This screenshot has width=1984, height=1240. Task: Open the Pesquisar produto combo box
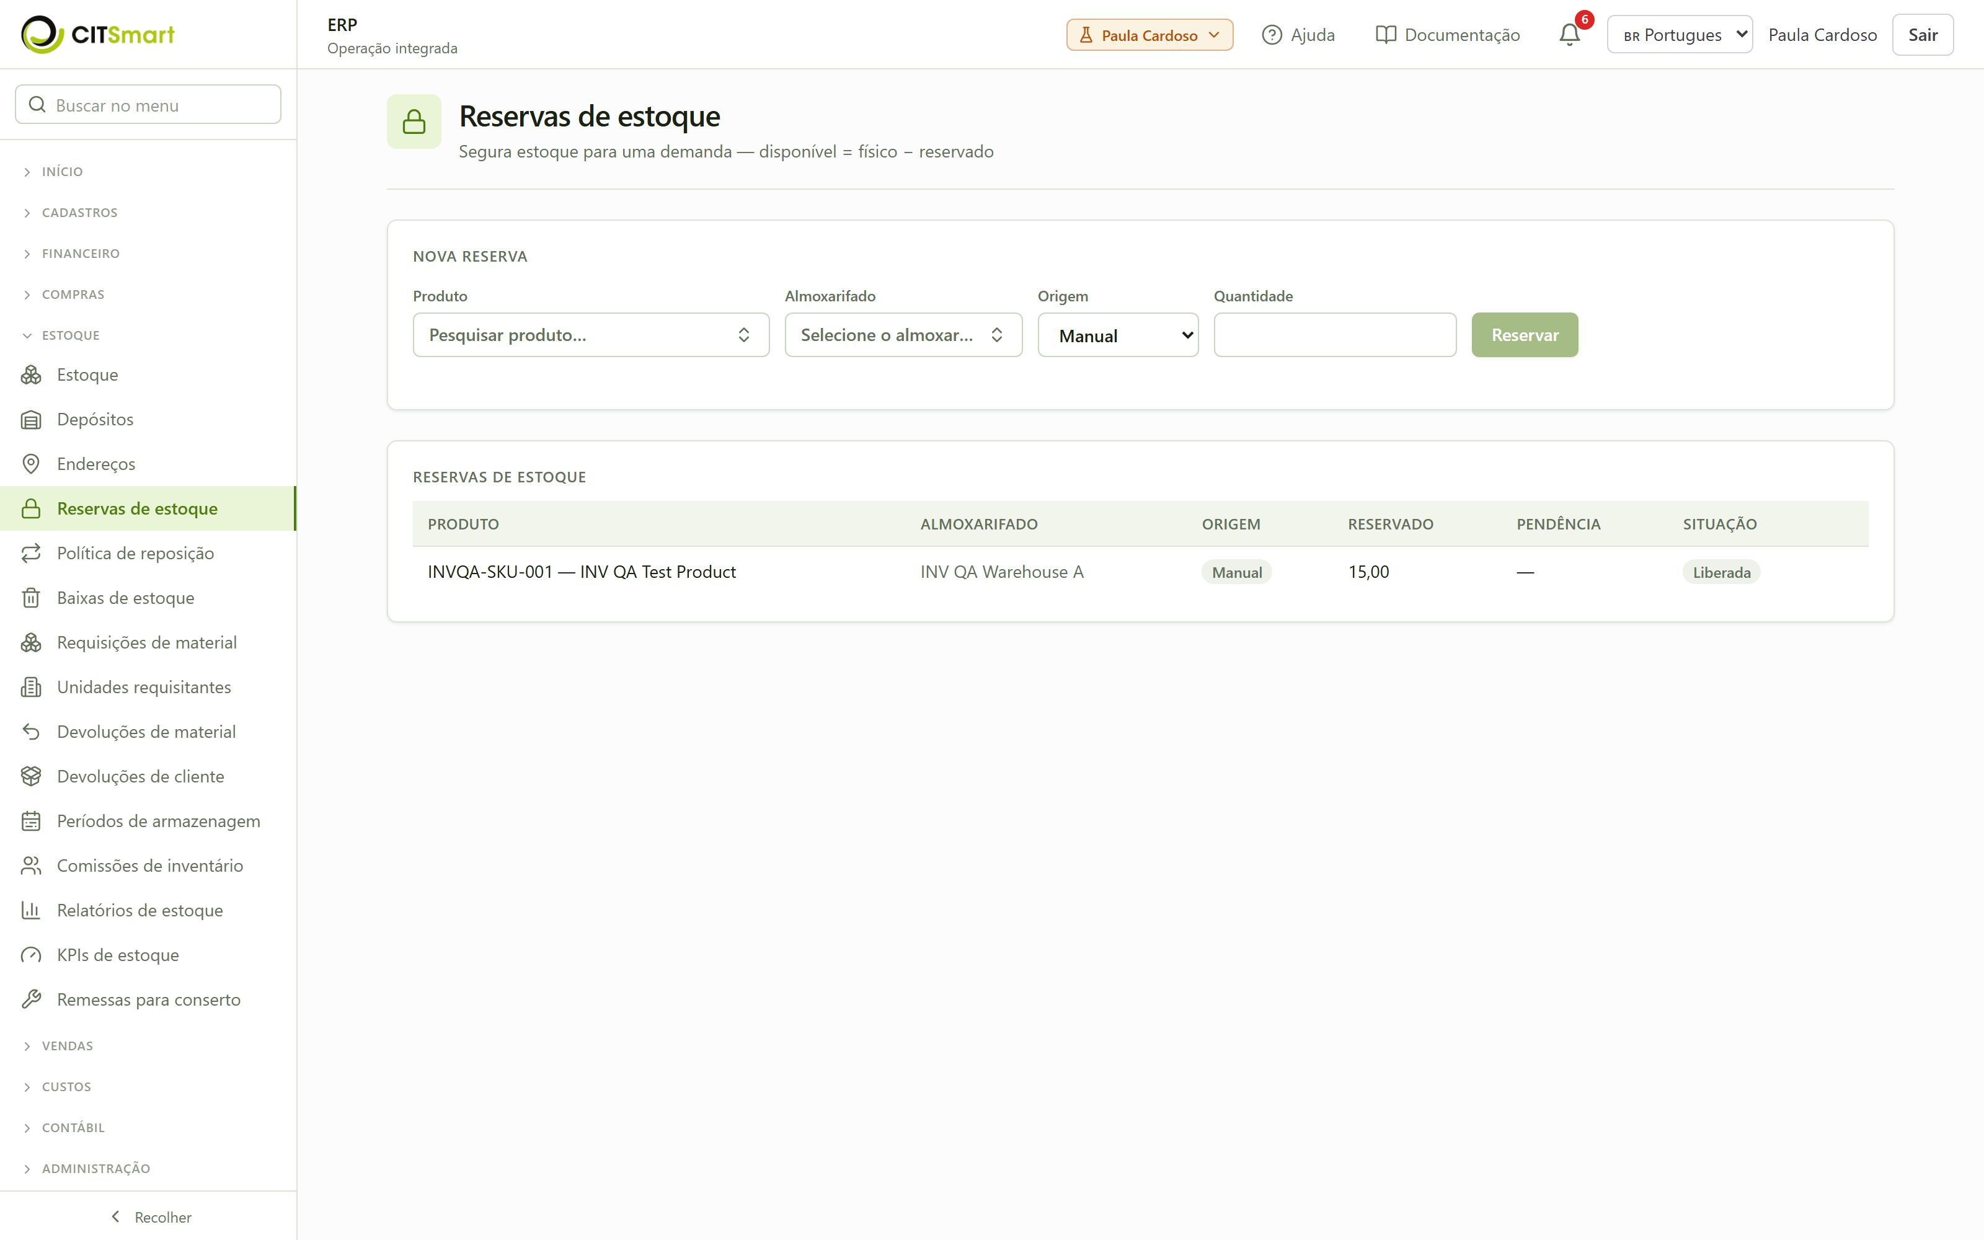[x=590, y=335]
